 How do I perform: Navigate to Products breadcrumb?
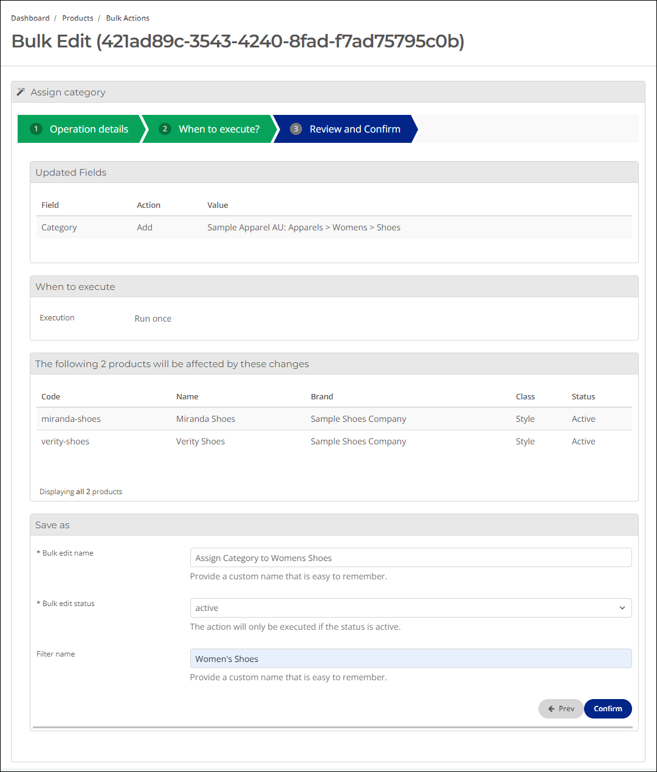point(78,18)
